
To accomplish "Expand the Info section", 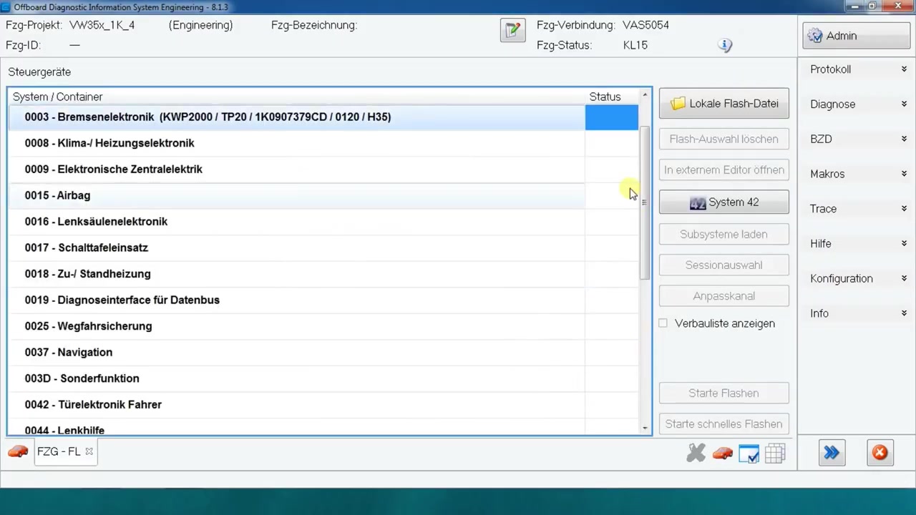I will (x=857, y=313).
